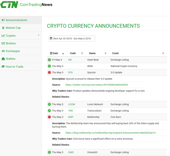
Task: Click 'Loom Network' name cell
Action: tap(95, 104)
